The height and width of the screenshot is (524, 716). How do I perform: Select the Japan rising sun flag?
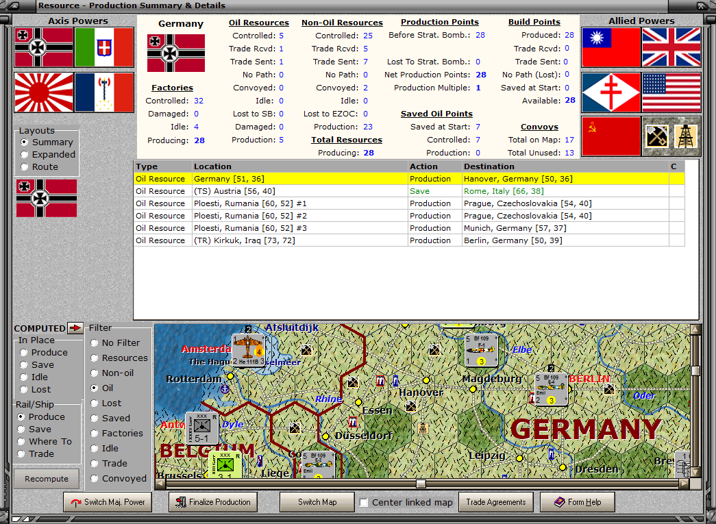[x=44, y=92]
